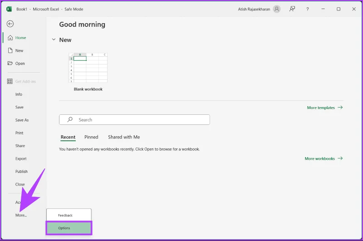Image resolution: width=363 pixels, height=241 pixels.
Task: Click the magnifier icon in the search box
Action: (x=70, y=119)
